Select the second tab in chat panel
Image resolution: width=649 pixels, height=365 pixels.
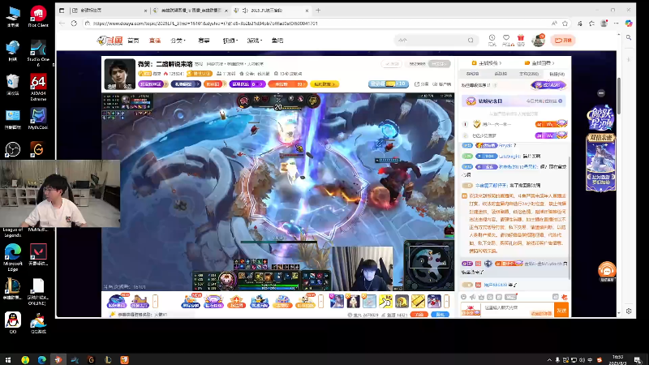coord(501,74)
